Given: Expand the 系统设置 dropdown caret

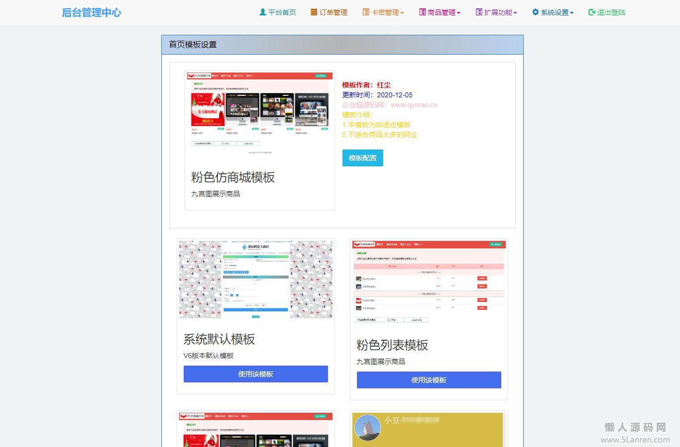Looking at the screenshot, I should pos(572,13).
